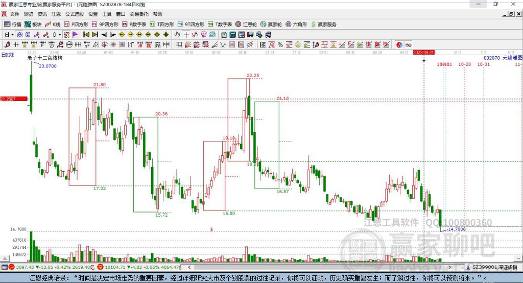
Task: Click the black right arrow icon
Action: tap(113, 35)
